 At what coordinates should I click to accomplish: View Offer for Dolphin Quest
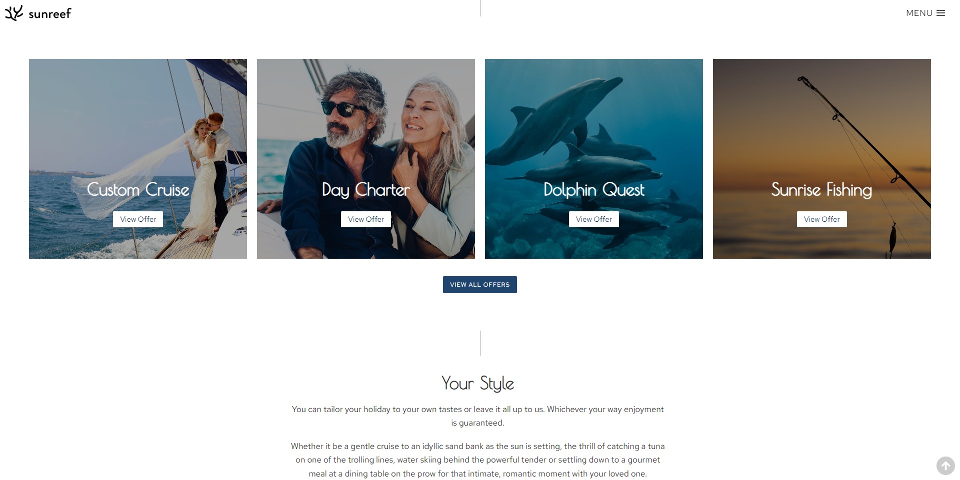[594, 219]
